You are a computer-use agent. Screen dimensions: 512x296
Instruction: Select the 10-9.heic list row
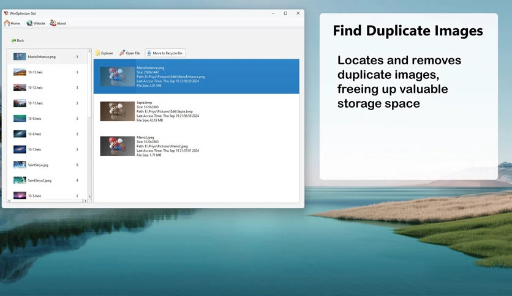click(47, 119)
